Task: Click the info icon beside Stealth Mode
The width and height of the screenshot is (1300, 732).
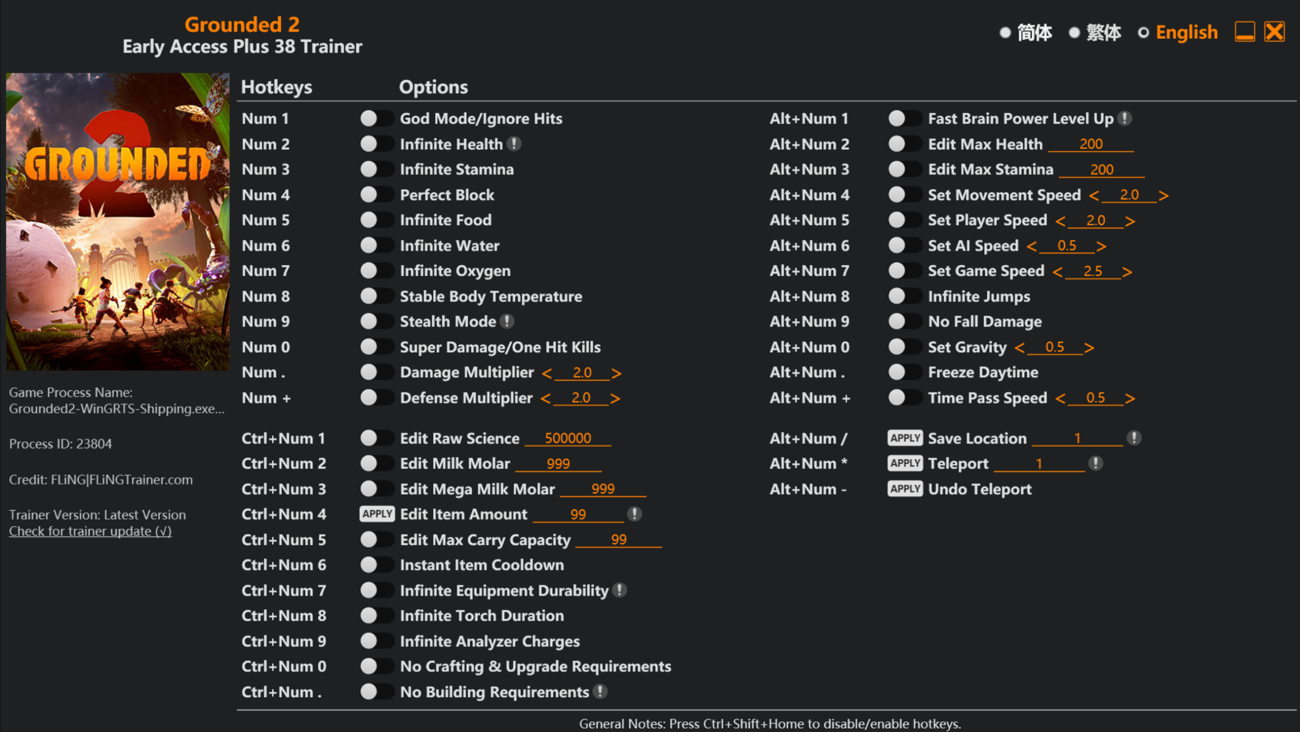Action: [507, 321]
